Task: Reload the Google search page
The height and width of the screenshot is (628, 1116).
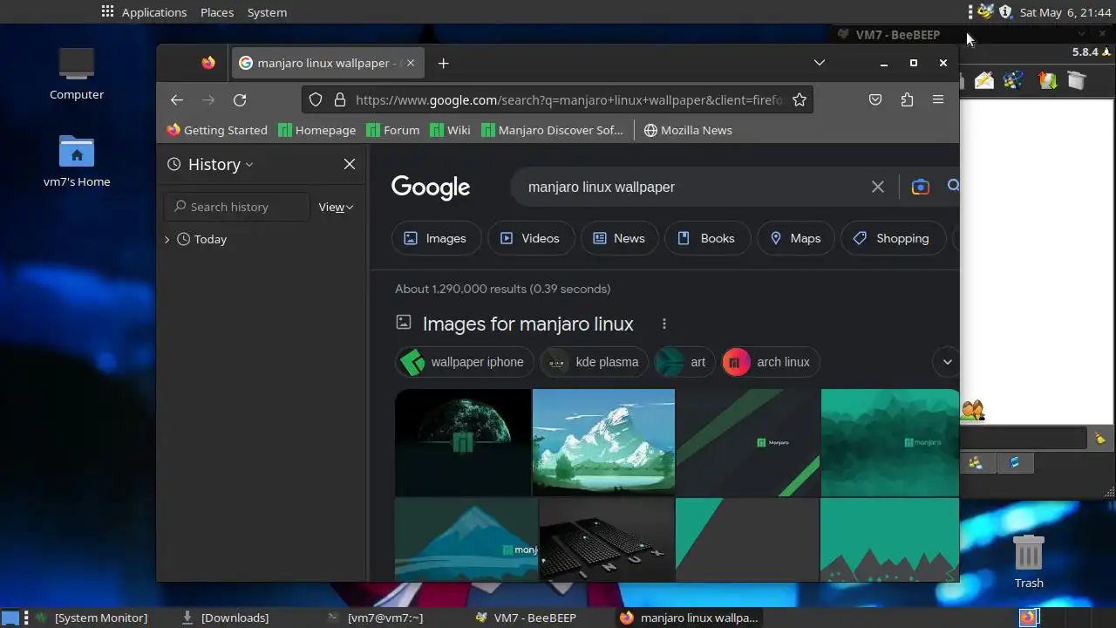Action: click(240, 99)
